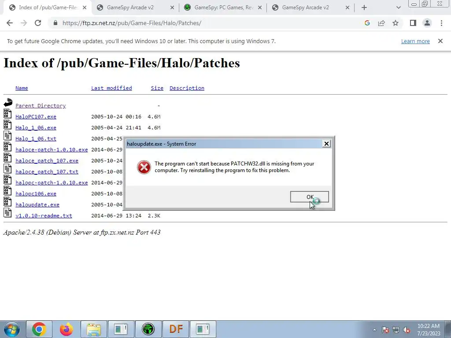
Task: Sort listing by Description header
Action: point(187,88)
